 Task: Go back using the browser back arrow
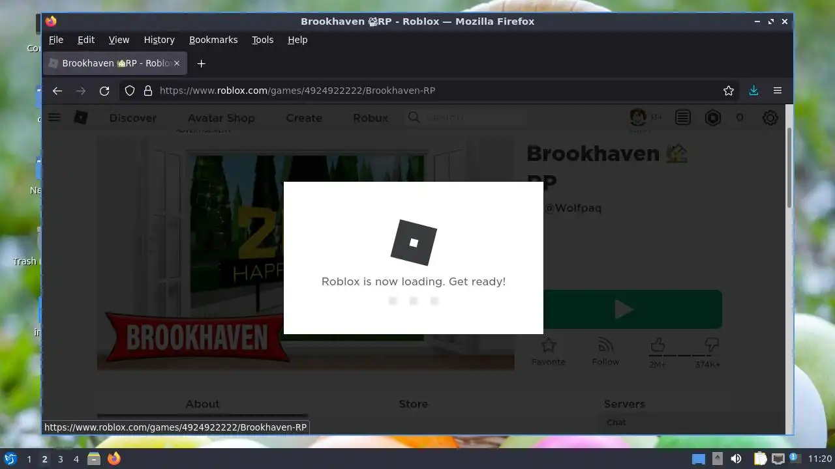pos(57,91)
